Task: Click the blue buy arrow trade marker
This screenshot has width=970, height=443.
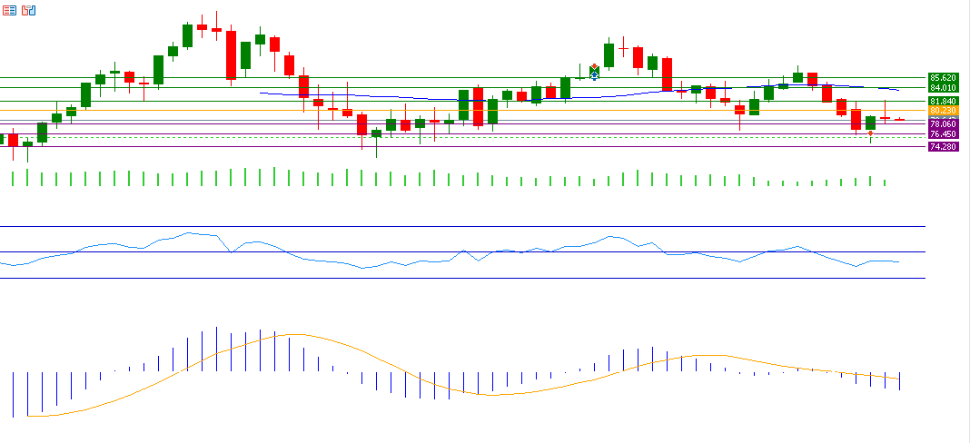Action: 594,74
